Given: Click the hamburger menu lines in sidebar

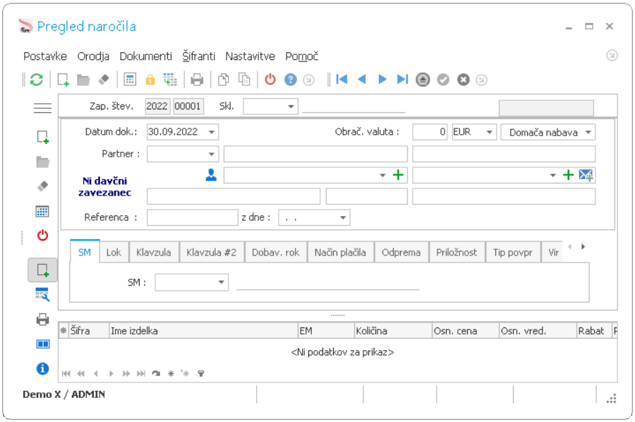Looking at the screenshot, I should [x=42, y=108].
